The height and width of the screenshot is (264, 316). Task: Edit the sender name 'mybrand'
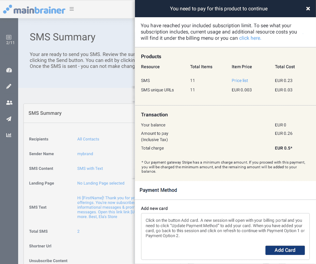pyautogui.click(x=85, y=154)
